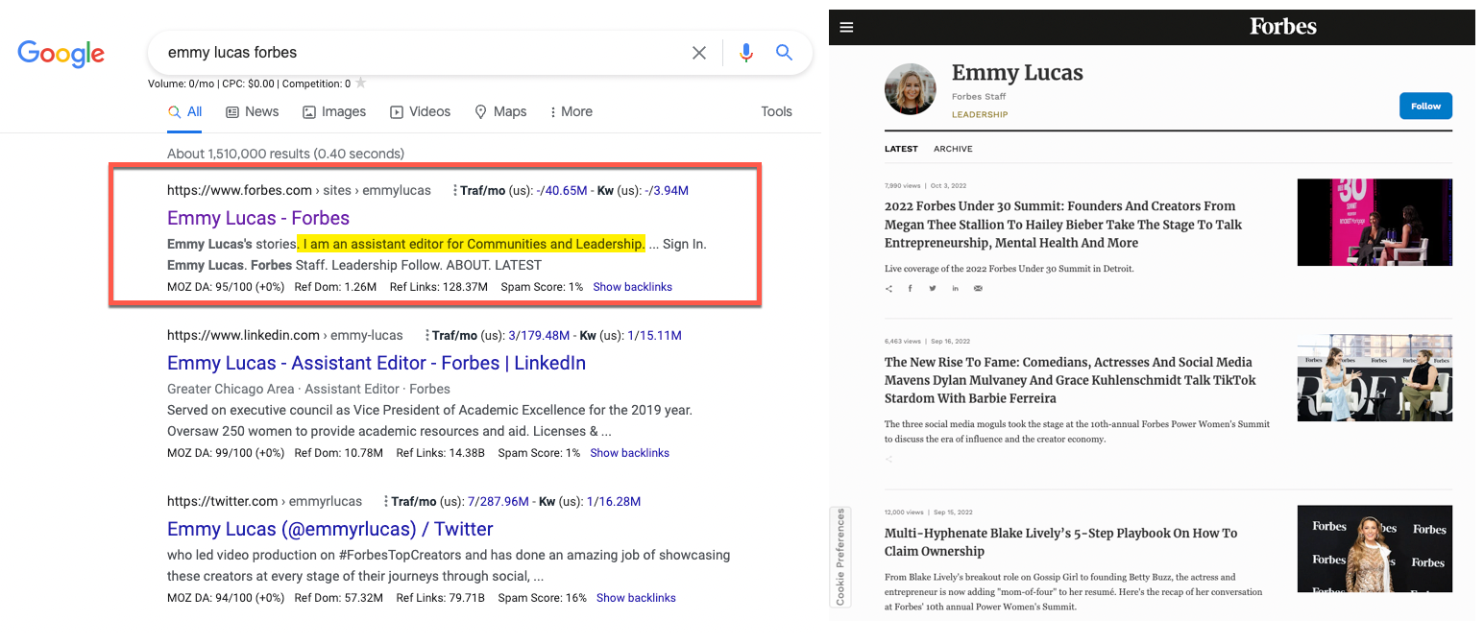Click 287.96M traffic value on Twitter result
The width and height of the screenshot is (1484, 644).
[x=504, y=501]
